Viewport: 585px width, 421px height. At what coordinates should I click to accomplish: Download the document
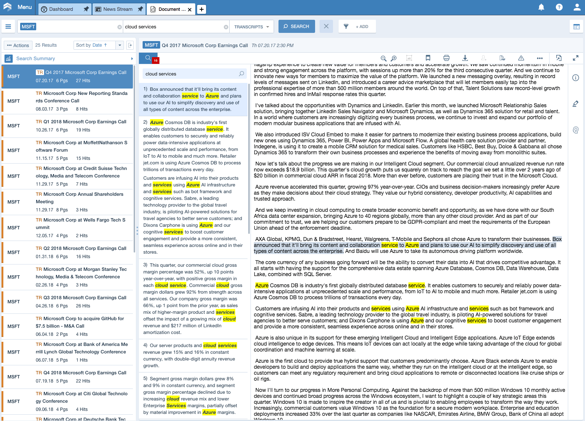tap(465, 58)
